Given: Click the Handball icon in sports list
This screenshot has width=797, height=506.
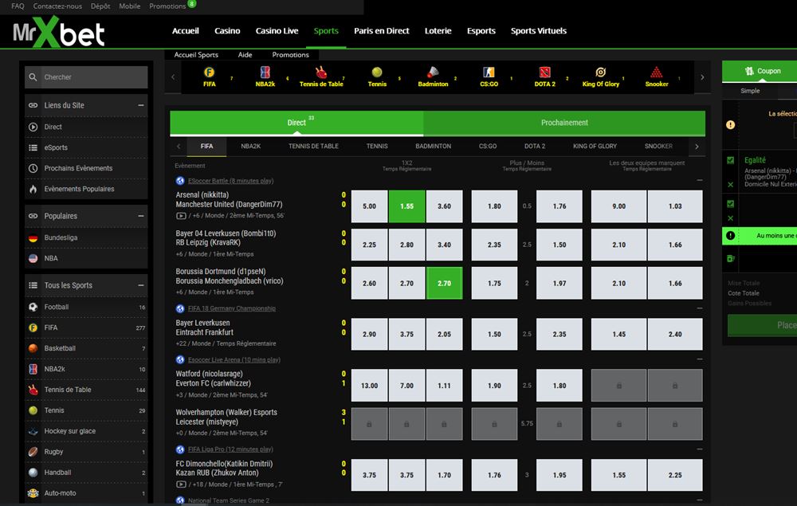Looking at the screenshot, I should click(33, 473).
